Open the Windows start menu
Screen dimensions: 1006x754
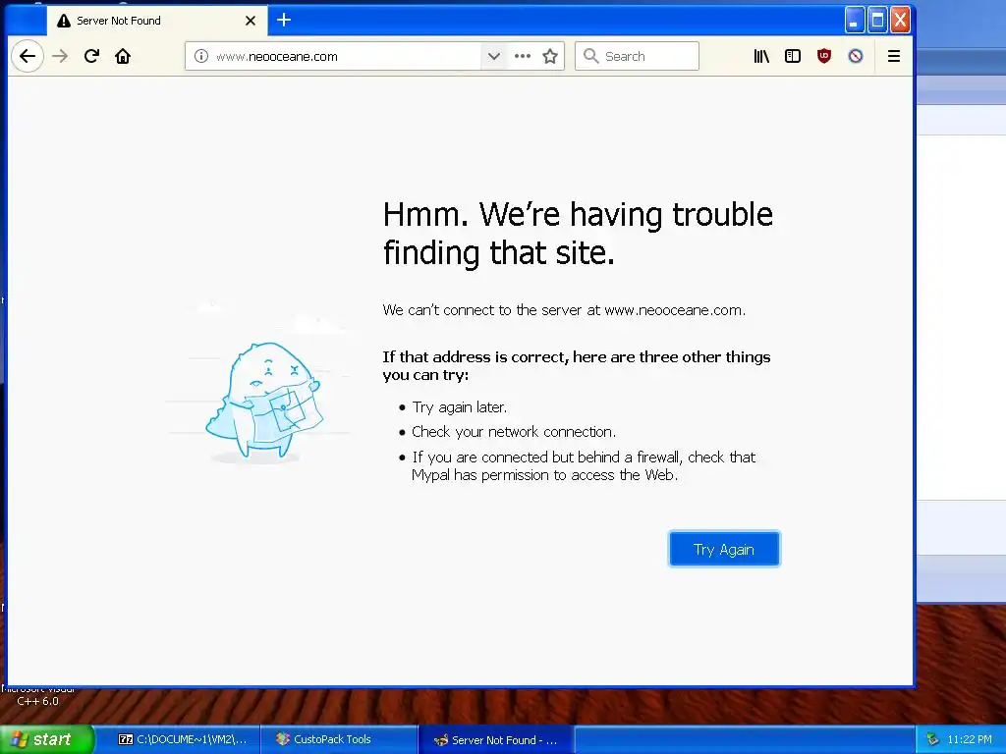(x=47, y=739)
